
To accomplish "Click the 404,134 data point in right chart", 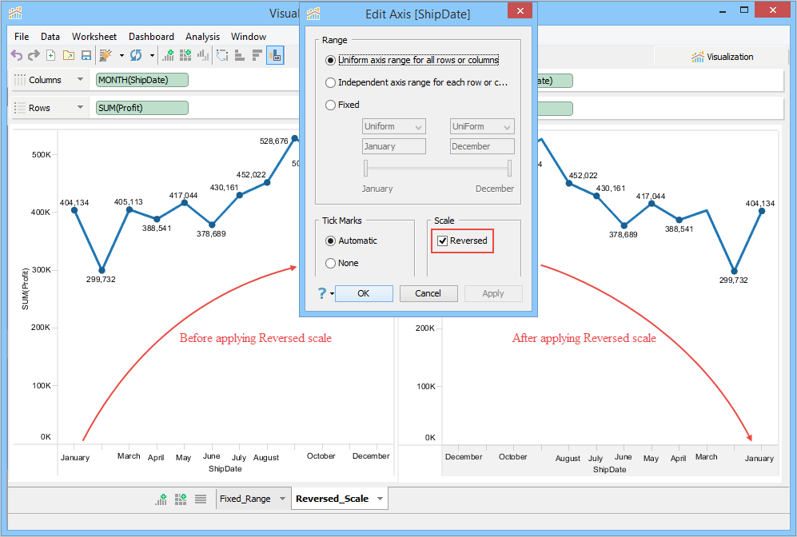I will point(761,211).
